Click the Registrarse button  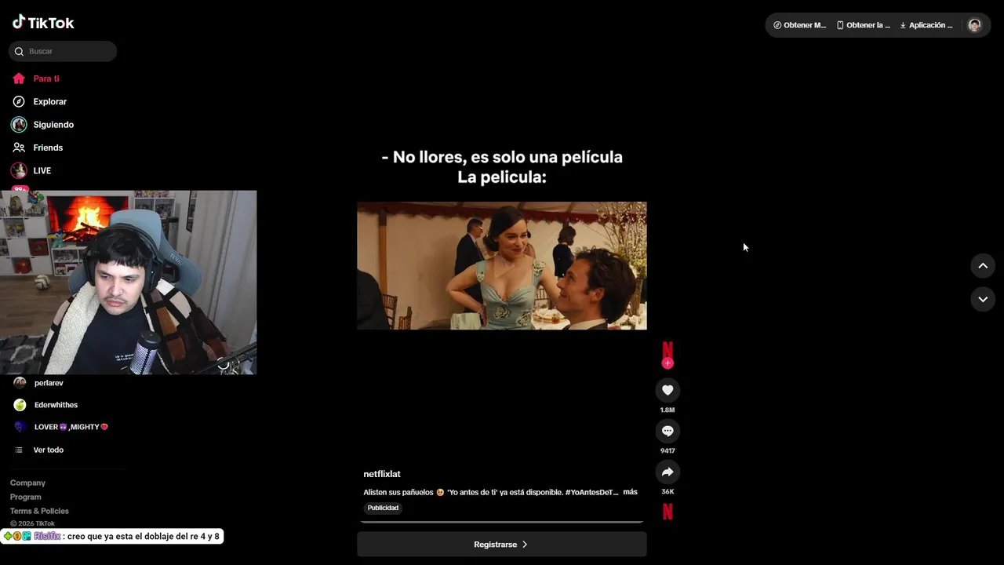502,544
